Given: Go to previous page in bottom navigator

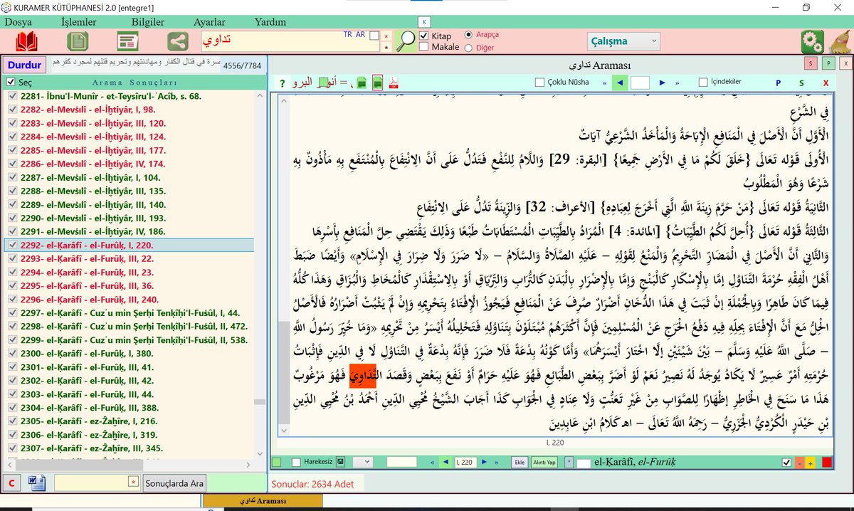Looking at the screenshot, I should tap(446, 463).
